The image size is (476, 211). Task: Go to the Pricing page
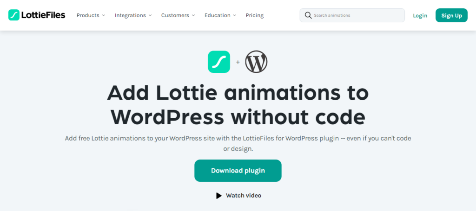[254, 15]
